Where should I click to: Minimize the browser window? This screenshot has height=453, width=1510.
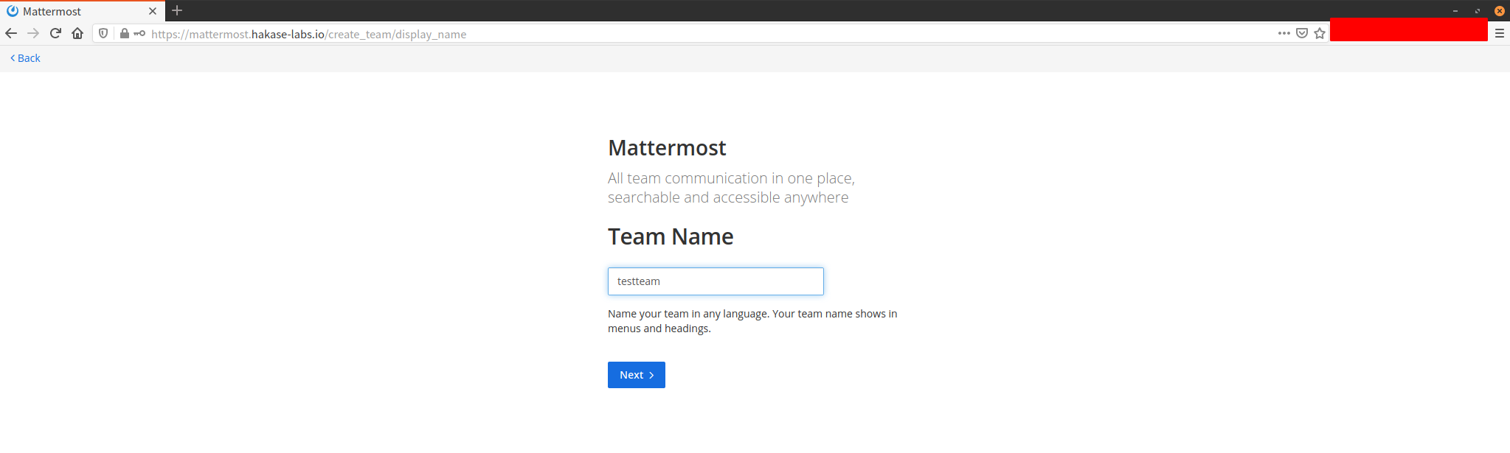1455,11
